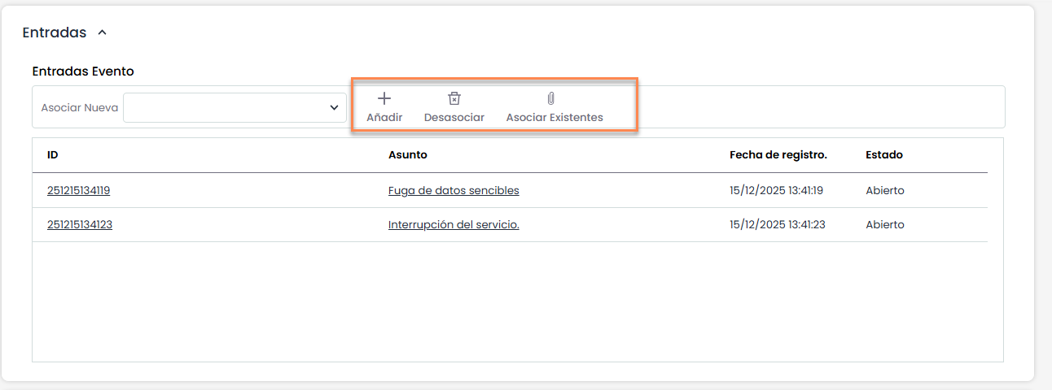Click the date 15/12/2025 13:41:23 cell
Image resolution: width=1052 pixels, height=390 pixels.
click(777, 225)
